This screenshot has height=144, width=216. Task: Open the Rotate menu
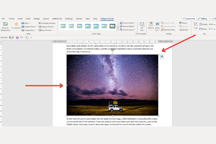[x=184, y=30]
